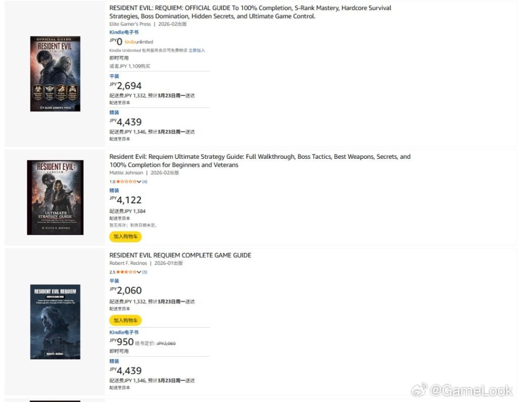Expand rating dropdown for Mattie Johnson's book
518x402 pixels.
[139, 182]
